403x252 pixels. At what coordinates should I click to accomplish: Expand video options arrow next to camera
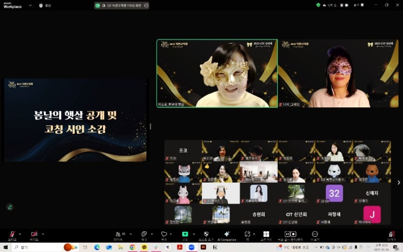tap(43, 234)
